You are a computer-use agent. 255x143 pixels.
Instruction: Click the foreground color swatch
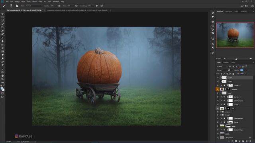[2, 89]
